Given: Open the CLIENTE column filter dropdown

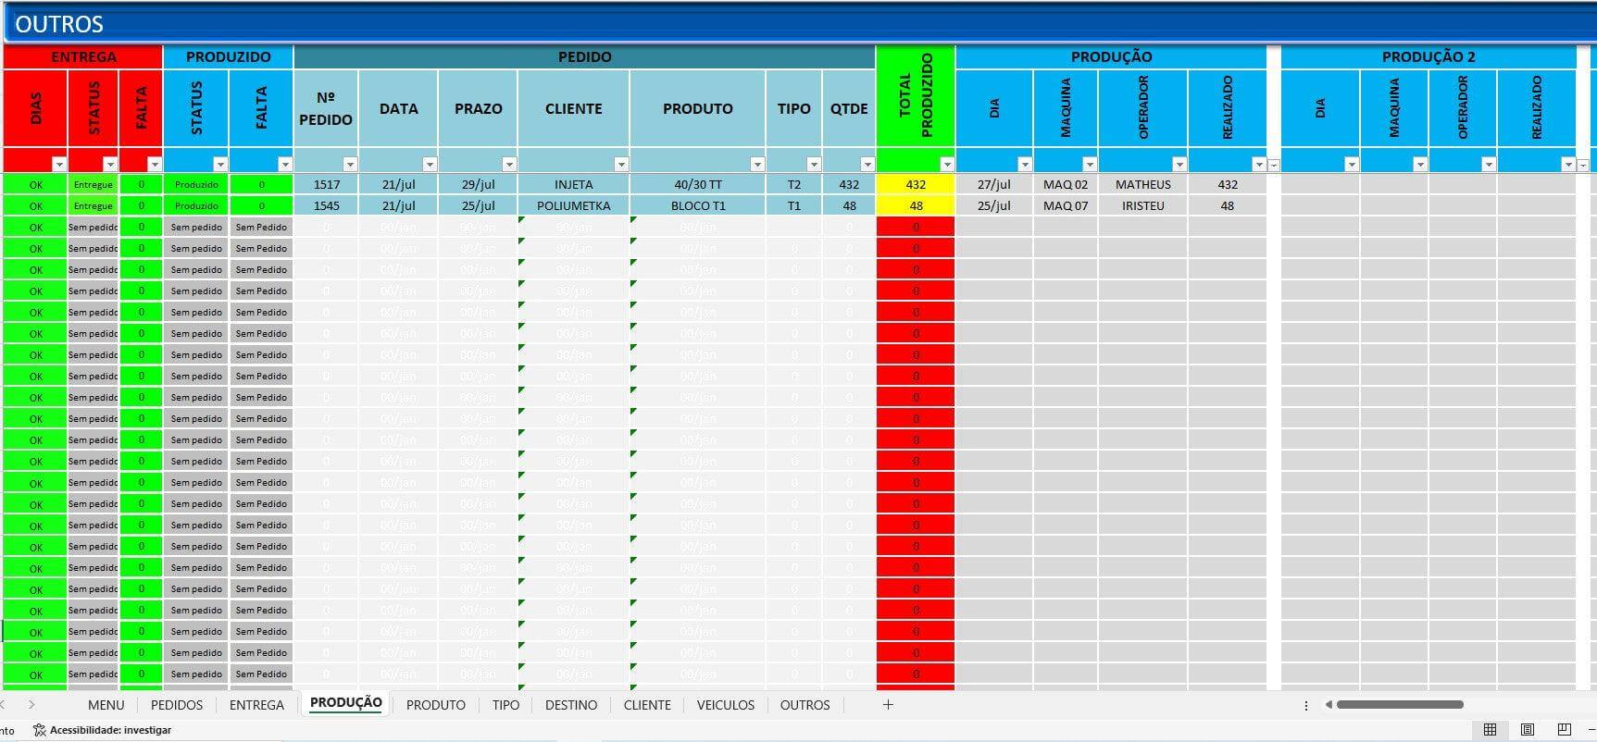Looking at the screenshot, I should tap(621, 165).
